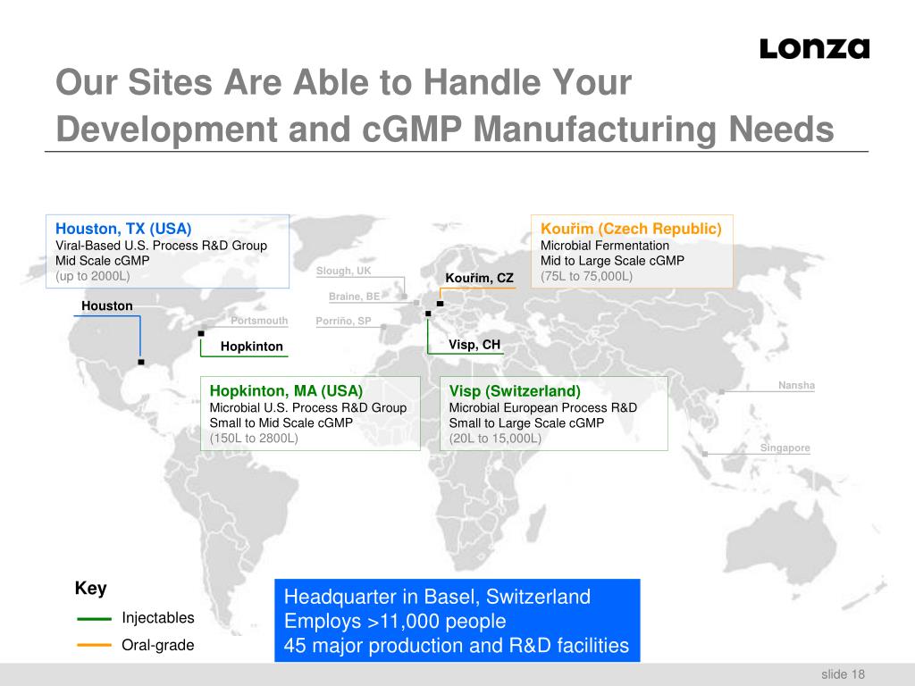Viewport: 915px width, 686px height.
Task: Click "(150L to 2800L)" capacity text
Action: click(x=254, y=438)
